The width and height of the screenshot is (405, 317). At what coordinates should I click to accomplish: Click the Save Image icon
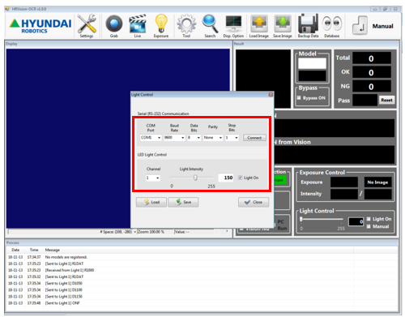tap(283, 24)
